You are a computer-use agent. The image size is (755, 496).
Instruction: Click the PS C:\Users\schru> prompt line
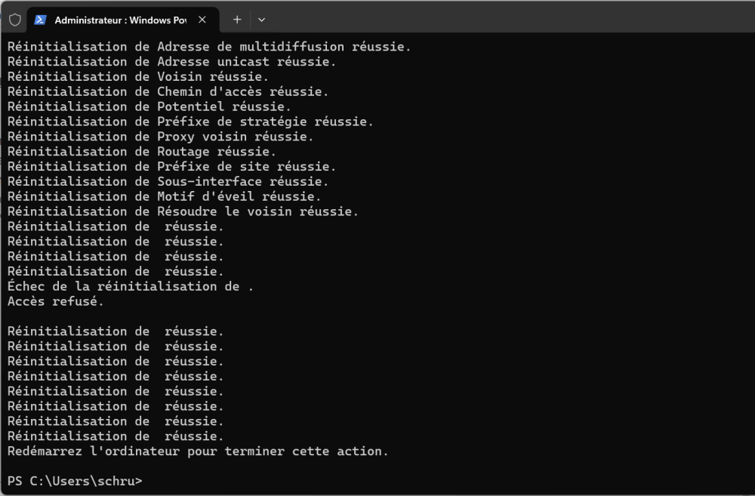(x=75, y=481)
